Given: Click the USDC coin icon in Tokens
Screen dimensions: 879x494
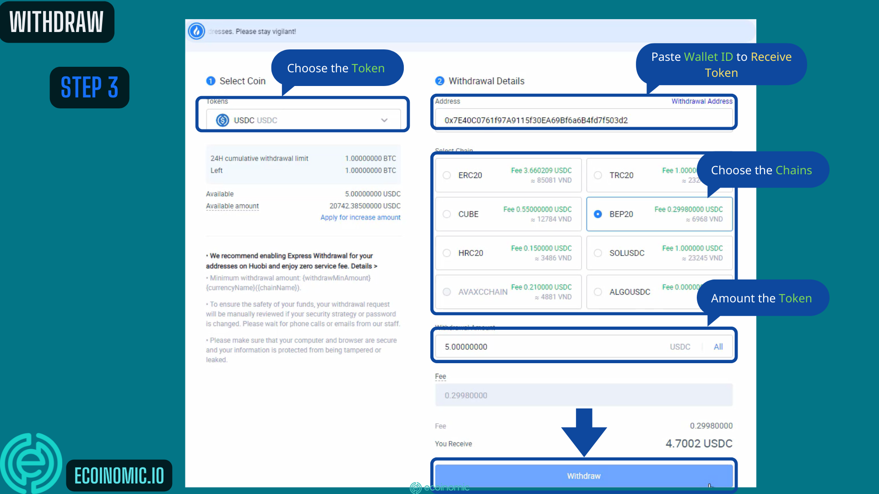Looking at the screenshot, I should pos(222,120).
